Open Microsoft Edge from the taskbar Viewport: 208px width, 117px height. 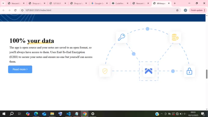pyautogui.click(x=36, y=114)
